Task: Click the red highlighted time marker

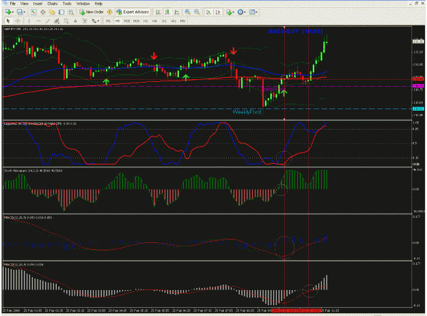Action: 296,311
